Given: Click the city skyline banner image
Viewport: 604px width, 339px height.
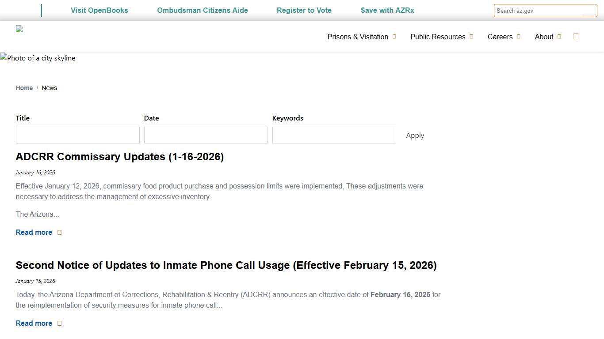Looking at the screenshot, I should (x=38, y=58).
